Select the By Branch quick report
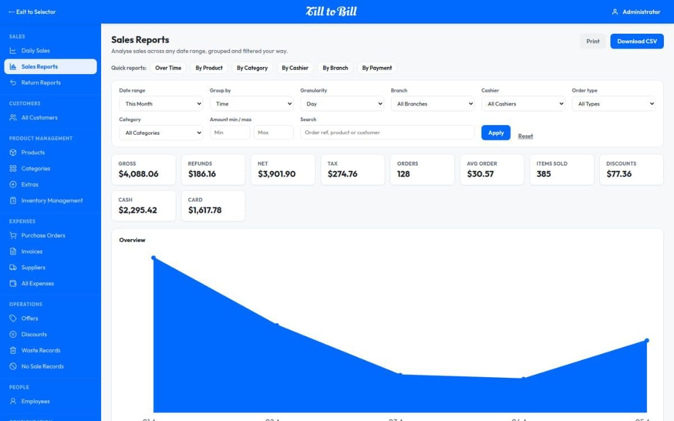Viewport: 674px width, 421px height. coord(335,68)
